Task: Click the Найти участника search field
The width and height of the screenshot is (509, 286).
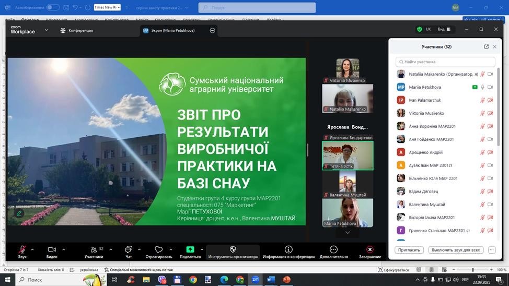Action: 445,62
